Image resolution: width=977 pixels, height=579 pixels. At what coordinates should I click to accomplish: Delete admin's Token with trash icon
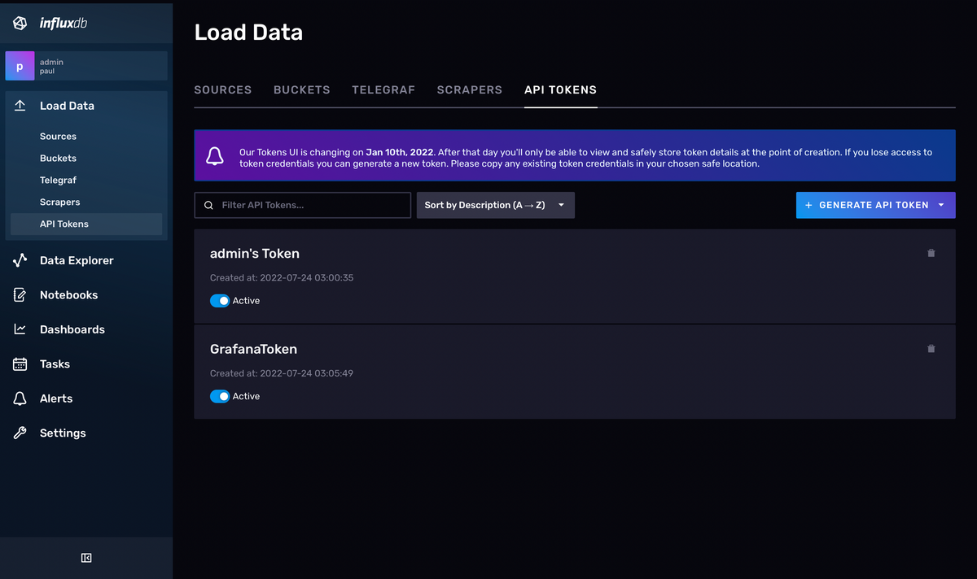[931, 253]
